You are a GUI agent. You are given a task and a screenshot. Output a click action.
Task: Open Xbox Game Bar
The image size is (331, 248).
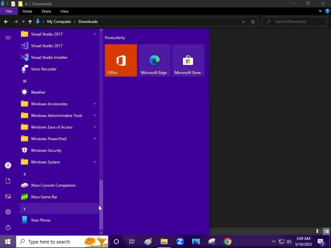click(x=59, y=197)
